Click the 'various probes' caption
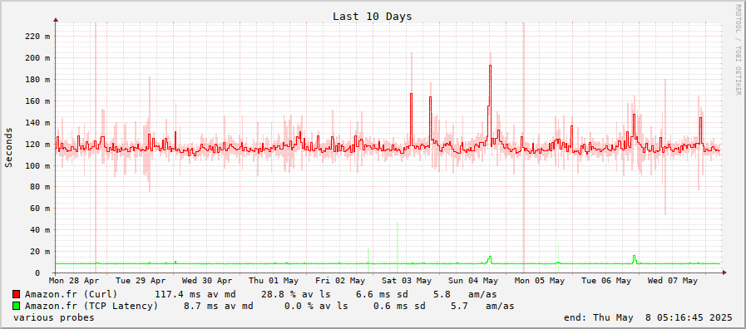The width and height of the screenshot is (746, 329). 54,317
